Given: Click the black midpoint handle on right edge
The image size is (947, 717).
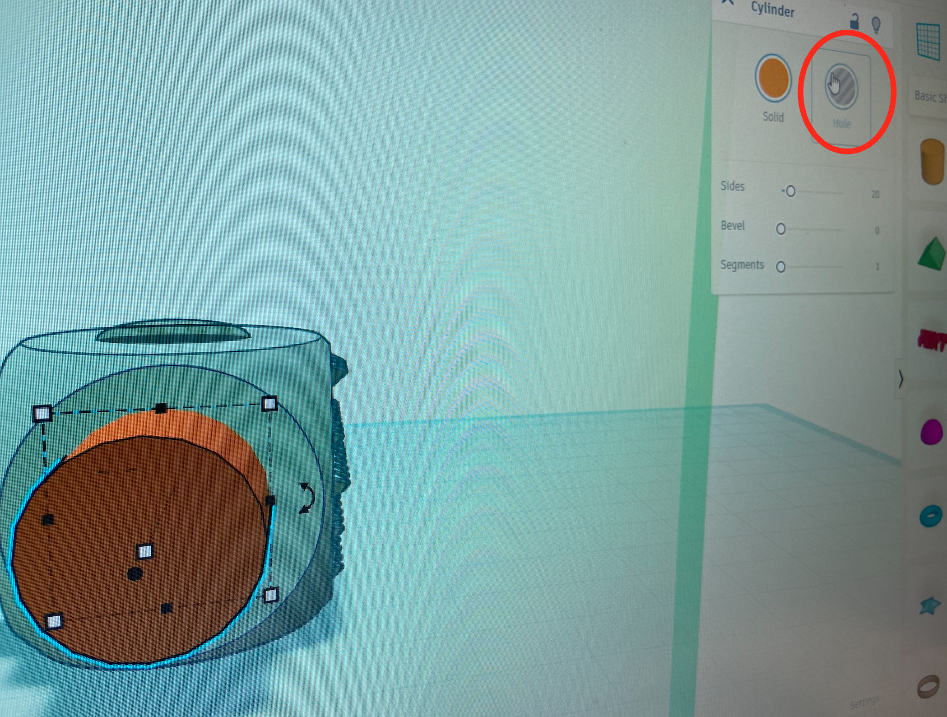Looking at the screenshot, I should 270,500.
